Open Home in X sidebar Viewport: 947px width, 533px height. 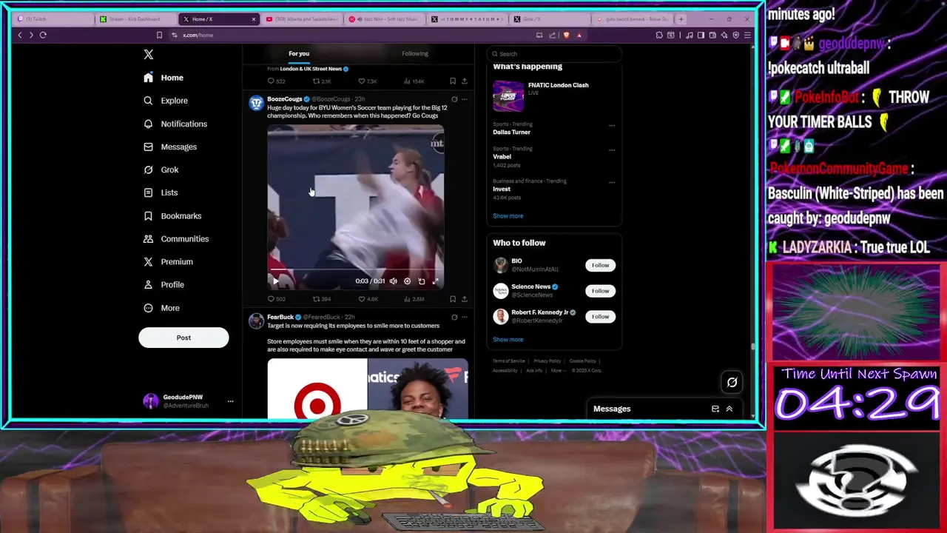164,78
